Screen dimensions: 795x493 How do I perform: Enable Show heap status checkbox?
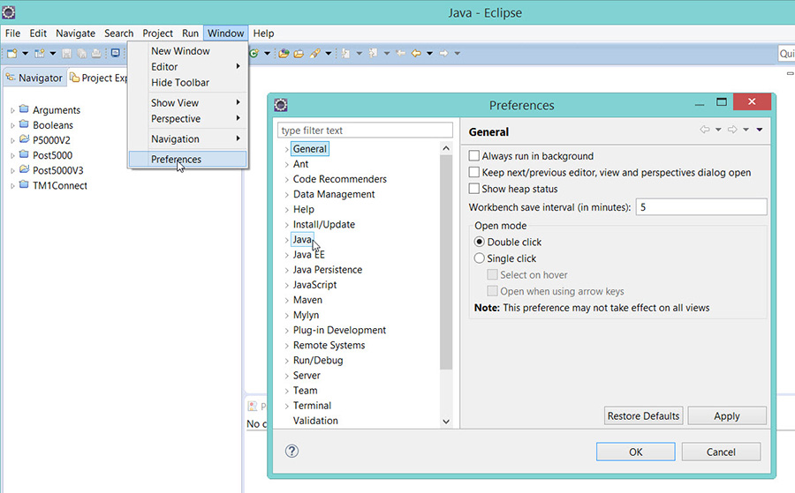pos(474,188)
